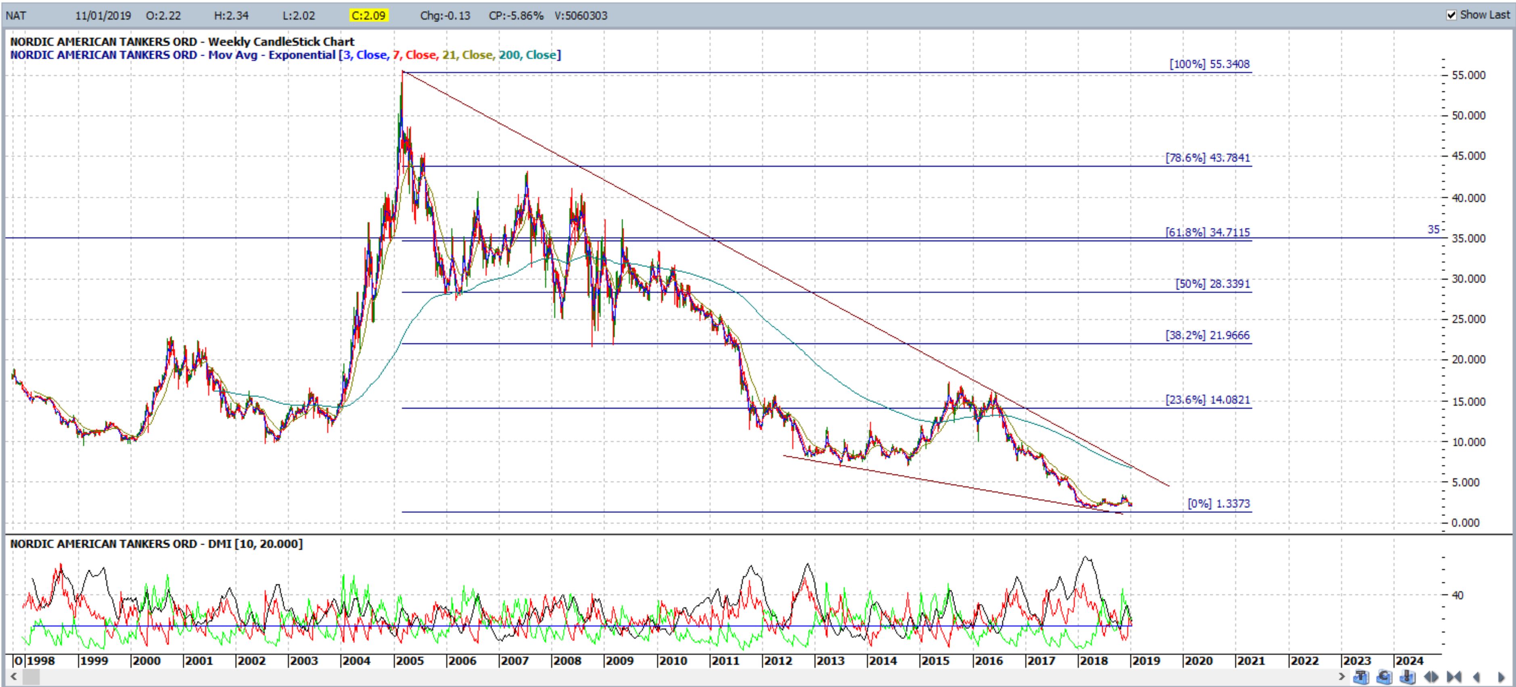Click the 40 level on DMI axis
The image size is (1516, 687).
coord(1458,595)
